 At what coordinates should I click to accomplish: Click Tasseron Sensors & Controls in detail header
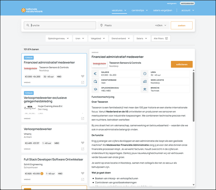[125, 63]
